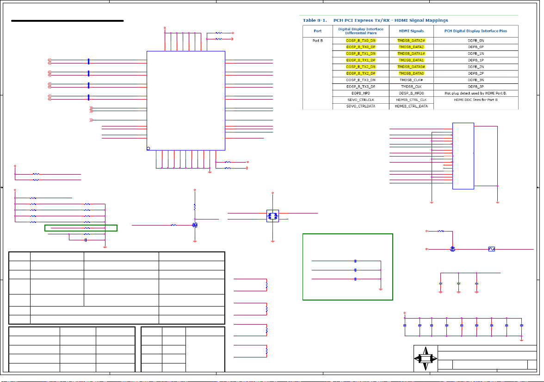Click highlighted cell DDSP_B_TX1_DP

point(361,60)
